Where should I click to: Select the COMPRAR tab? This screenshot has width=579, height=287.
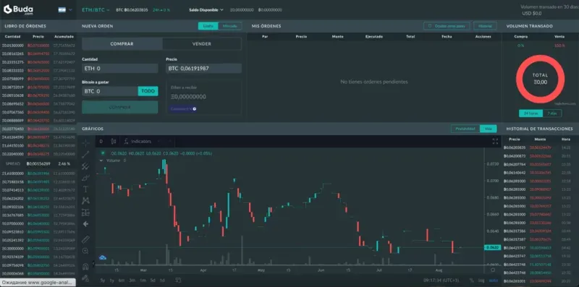click(122, 43)
